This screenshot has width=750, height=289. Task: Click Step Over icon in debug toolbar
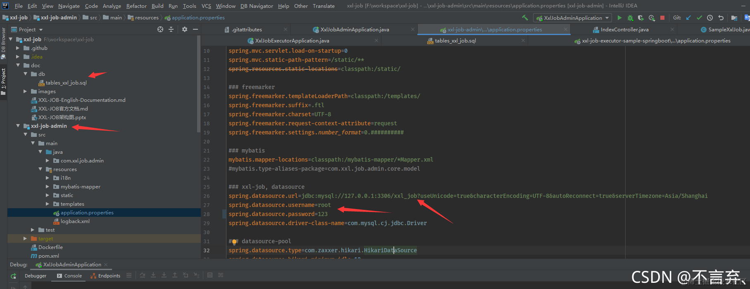click(143, 275)
